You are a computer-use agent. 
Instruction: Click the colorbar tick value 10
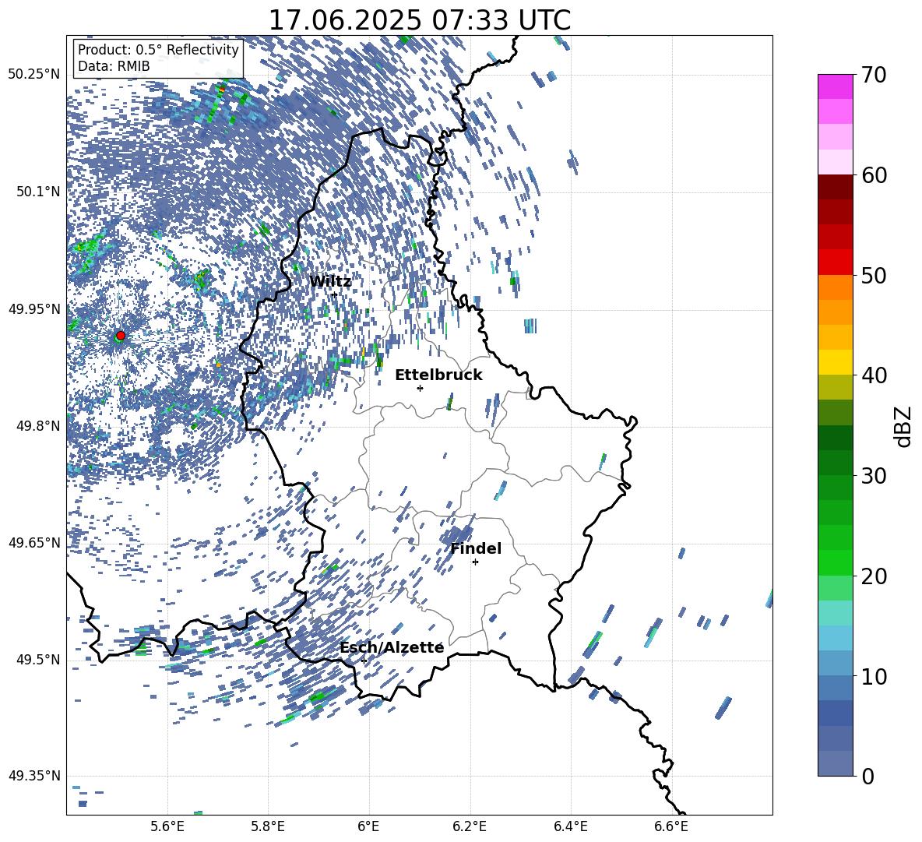click(x=874, y=676)
